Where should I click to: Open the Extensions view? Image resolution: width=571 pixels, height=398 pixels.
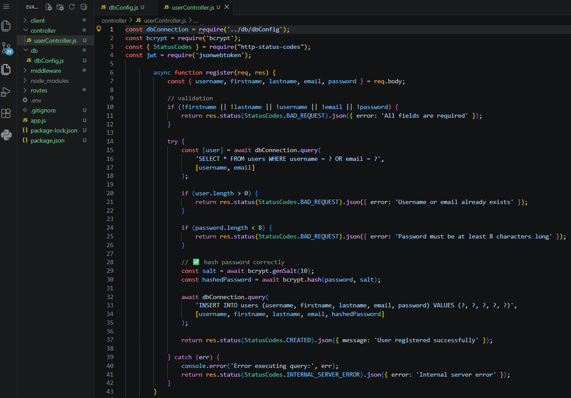coord(6,113)
